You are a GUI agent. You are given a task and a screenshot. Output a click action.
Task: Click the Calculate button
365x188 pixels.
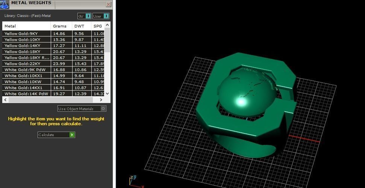point(56,135)
